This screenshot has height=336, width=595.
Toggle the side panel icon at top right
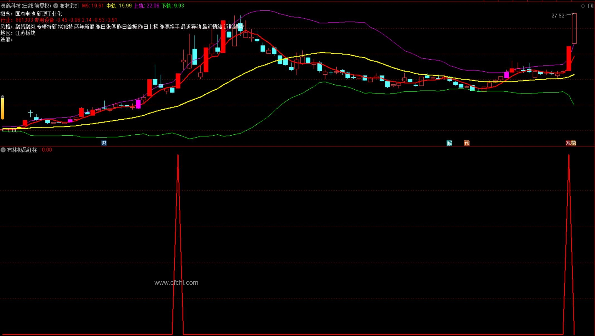[x=591, y=6]
